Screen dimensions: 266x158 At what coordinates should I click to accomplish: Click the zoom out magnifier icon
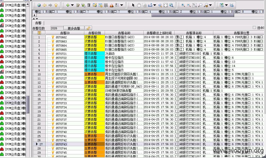189,5
